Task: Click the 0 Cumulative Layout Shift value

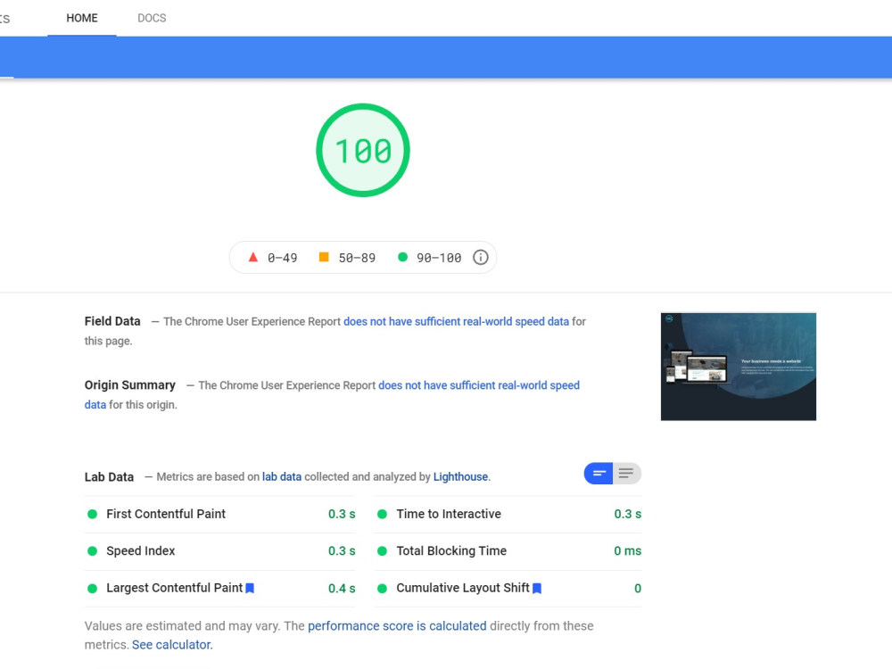Action: coord(638,588)
